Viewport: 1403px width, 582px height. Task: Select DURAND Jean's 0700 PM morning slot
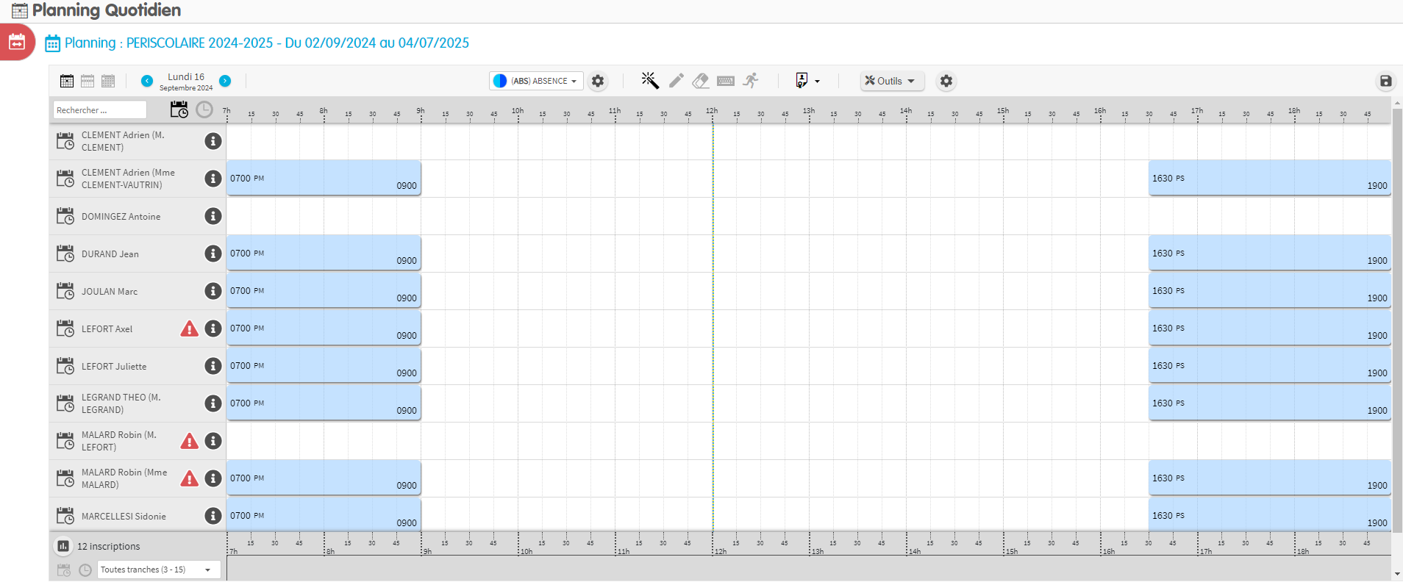coord(324,254)
